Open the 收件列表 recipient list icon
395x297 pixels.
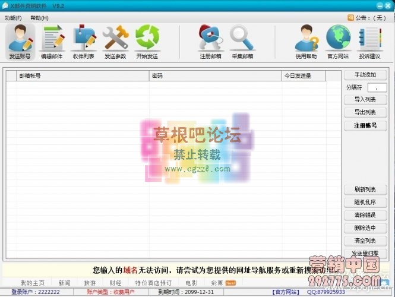(84, 42)
